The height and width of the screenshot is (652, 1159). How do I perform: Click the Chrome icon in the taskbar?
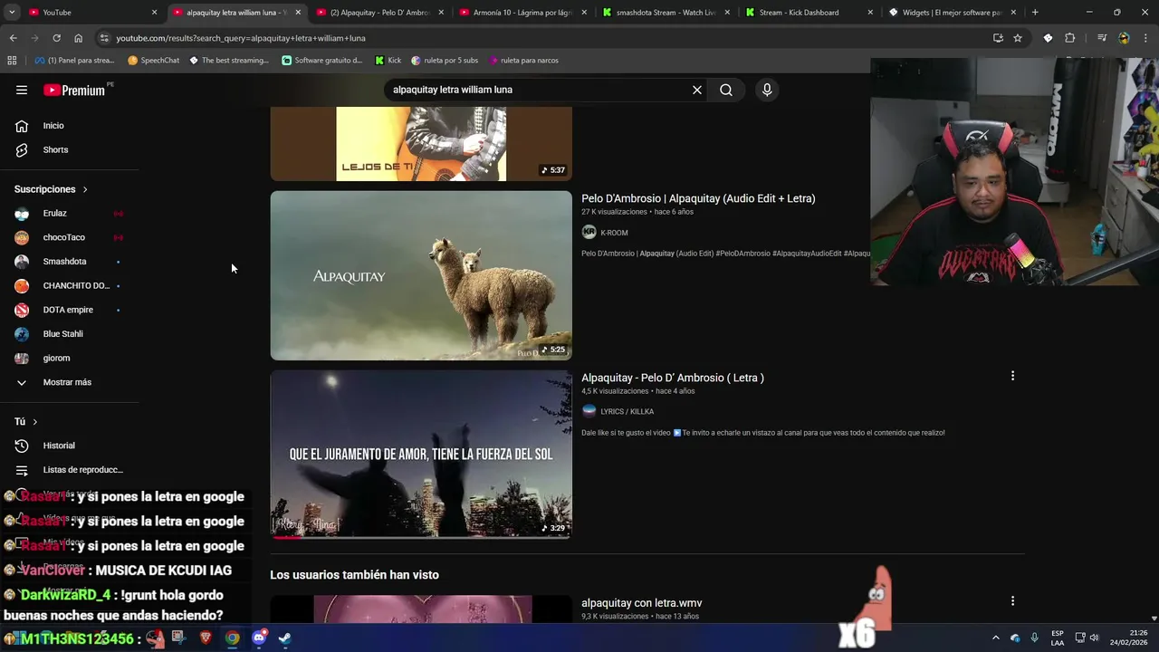(x=233, y=638)
